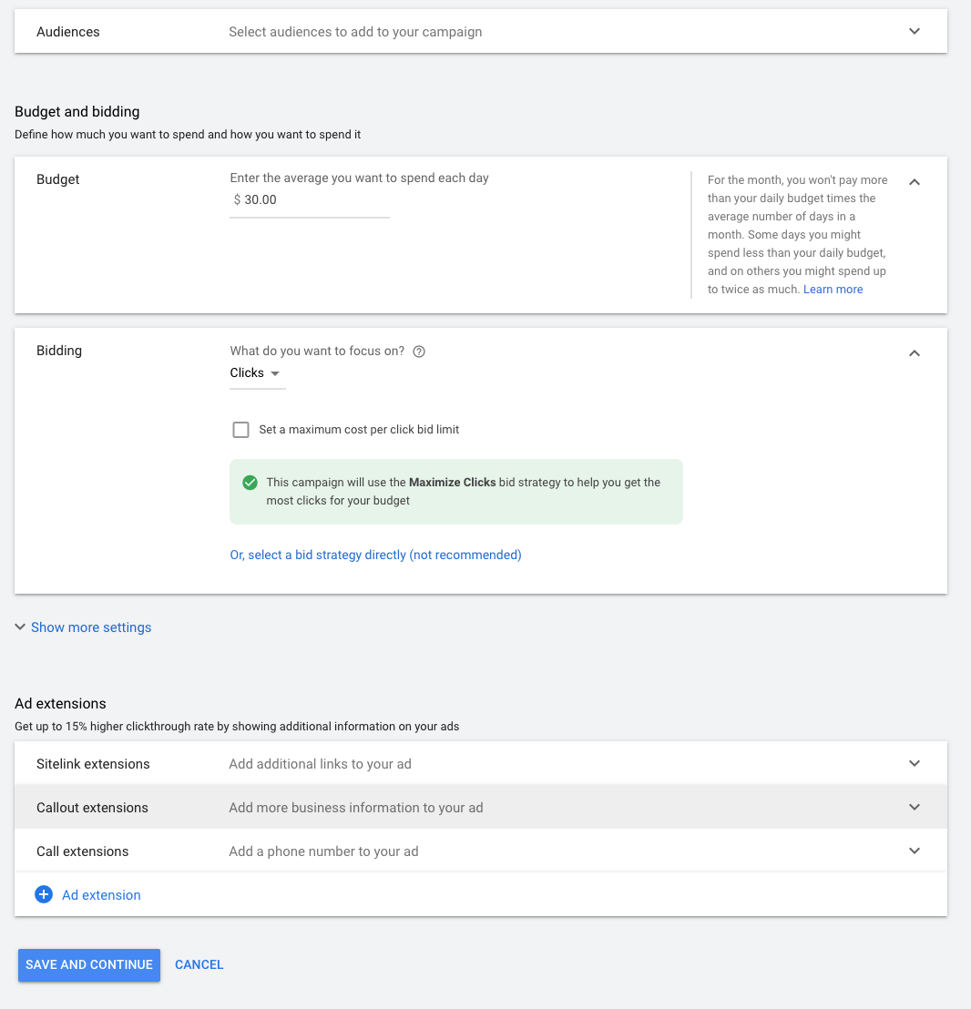Select a bid strategy directly link
Image resolution: width=971 pixels, height=1009 pixels.
375,555
